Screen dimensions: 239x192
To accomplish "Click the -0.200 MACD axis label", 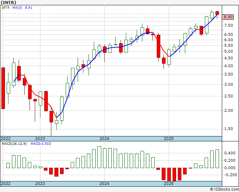I will (230, 175).
